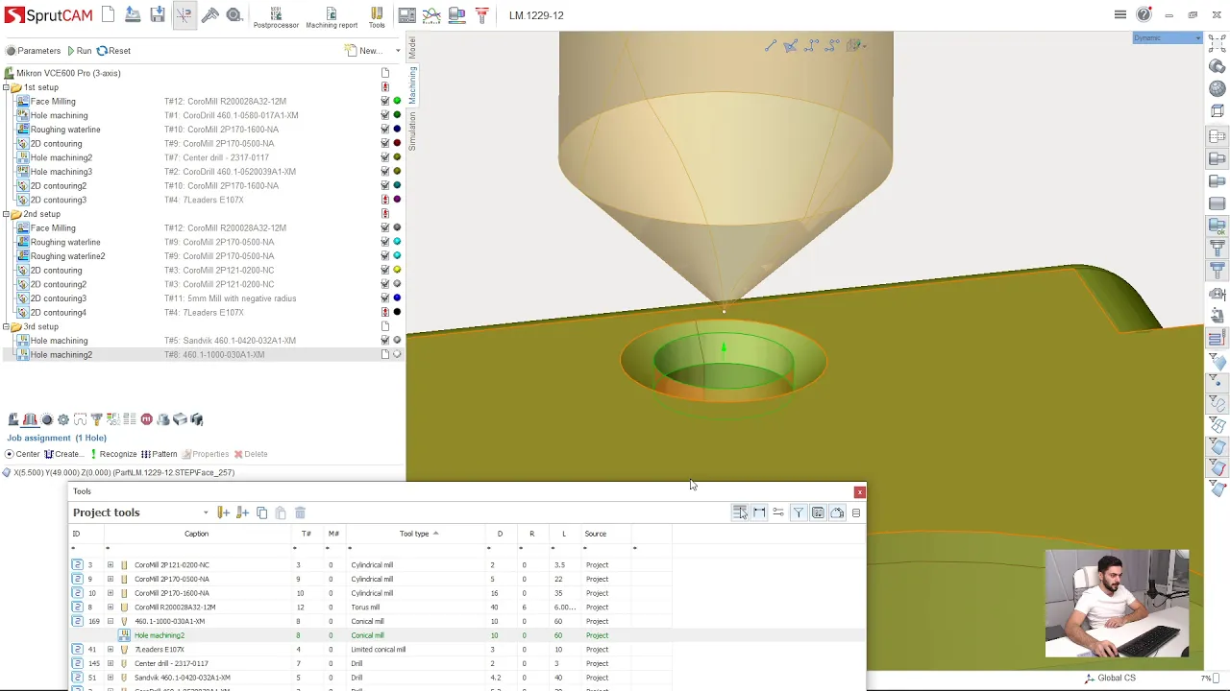Viewport: 1230px width, 691px height.
Task: Sort tools by Tool type column
Action: [414, 534]
